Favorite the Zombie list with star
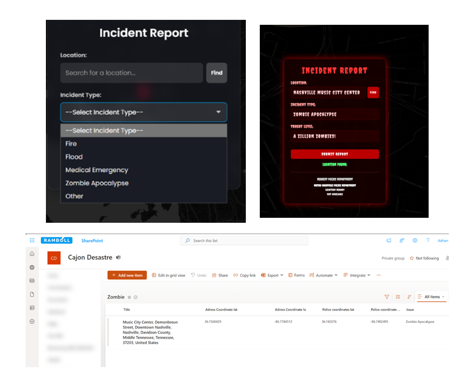Image resolution: width=475 pixels, height=386 pixels. pyautogui.click(x=129, y=298)
